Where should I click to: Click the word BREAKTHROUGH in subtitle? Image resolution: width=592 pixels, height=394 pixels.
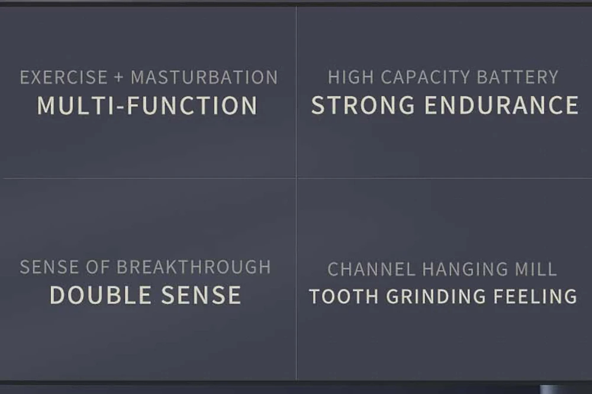pyautogui.click(x=194, y=267)
